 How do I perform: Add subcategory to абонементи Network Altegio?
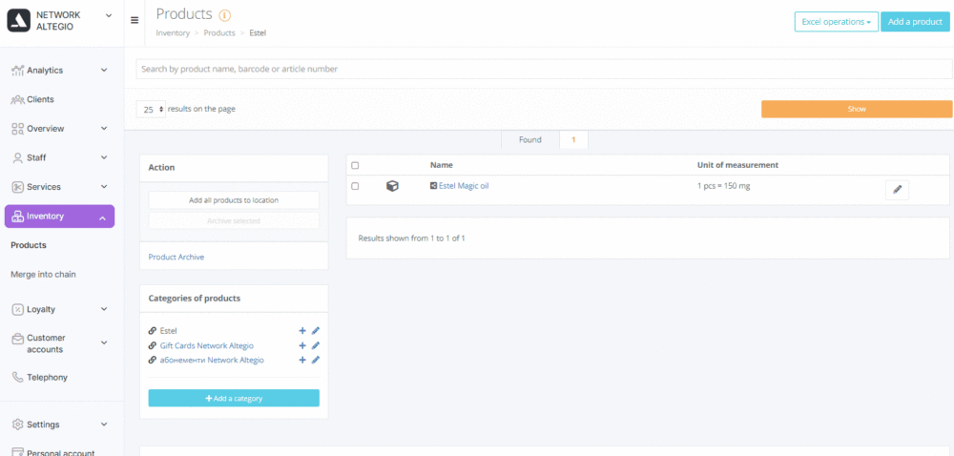point(301,360)
